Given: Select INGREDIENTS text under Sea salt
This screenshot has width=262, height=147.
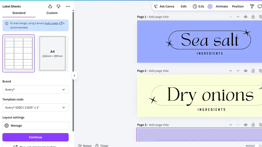Looking at the screenshot, I should [x=210, y=54].
